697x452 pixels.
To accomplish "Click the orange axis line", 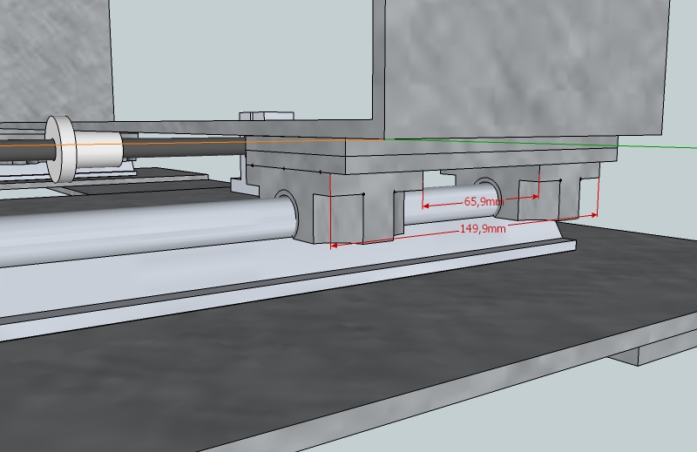I will coord(174,142).
